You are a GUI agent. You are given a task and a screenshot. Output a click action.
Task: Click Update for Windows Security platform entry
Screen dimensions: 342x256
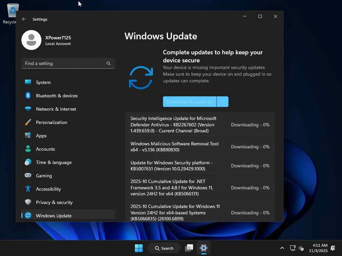point(200,166)
